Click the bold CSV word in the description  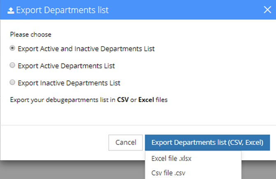pos(122,100)
